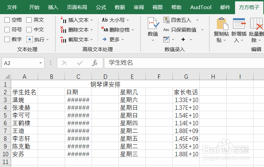The image size is (264, 167).
Task: Open the 视图 tab
Action: [x=158, y=7]
